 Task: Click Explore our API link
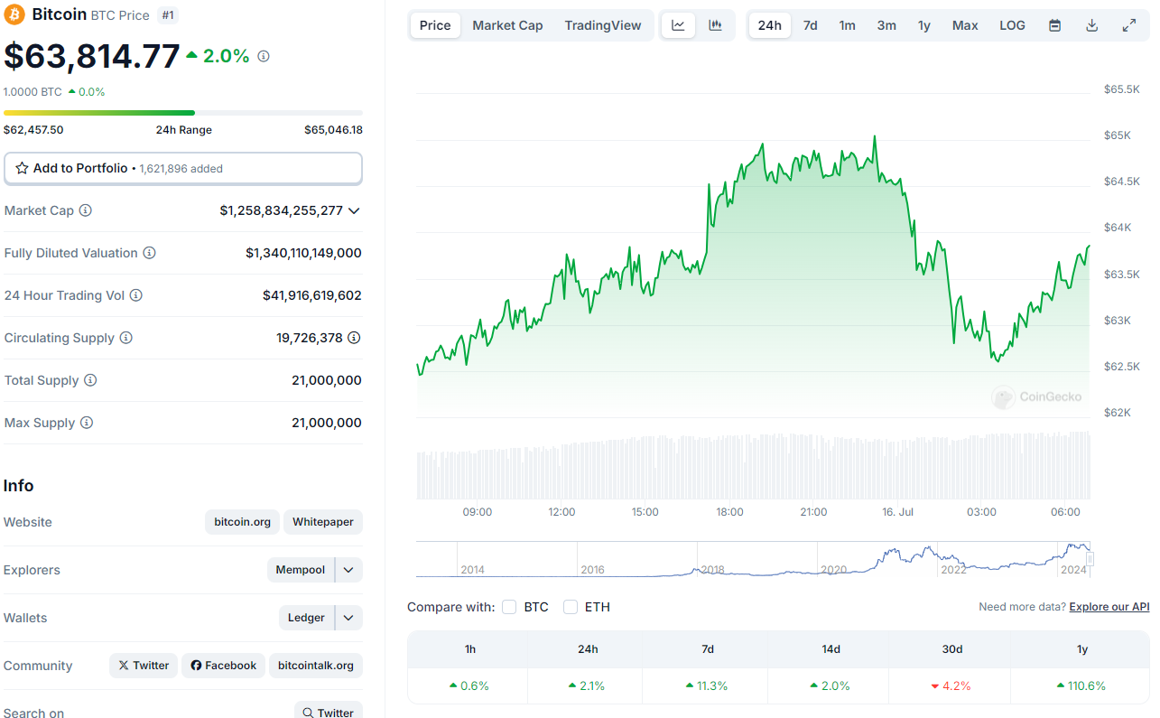pyautogui.click(x=1109, y=607)
